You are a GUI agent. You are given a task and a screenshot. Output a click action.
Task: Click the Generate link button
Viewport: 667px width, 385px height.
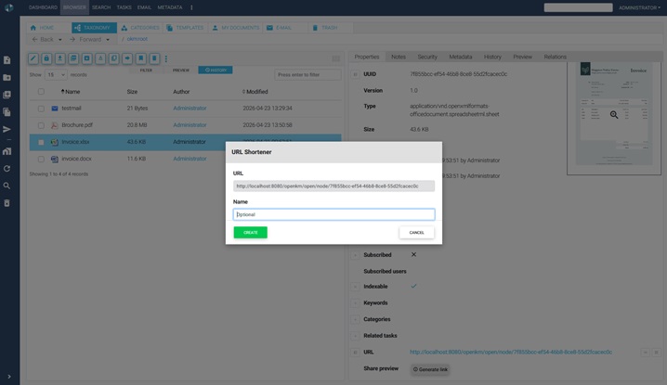(x=430, y=369)
